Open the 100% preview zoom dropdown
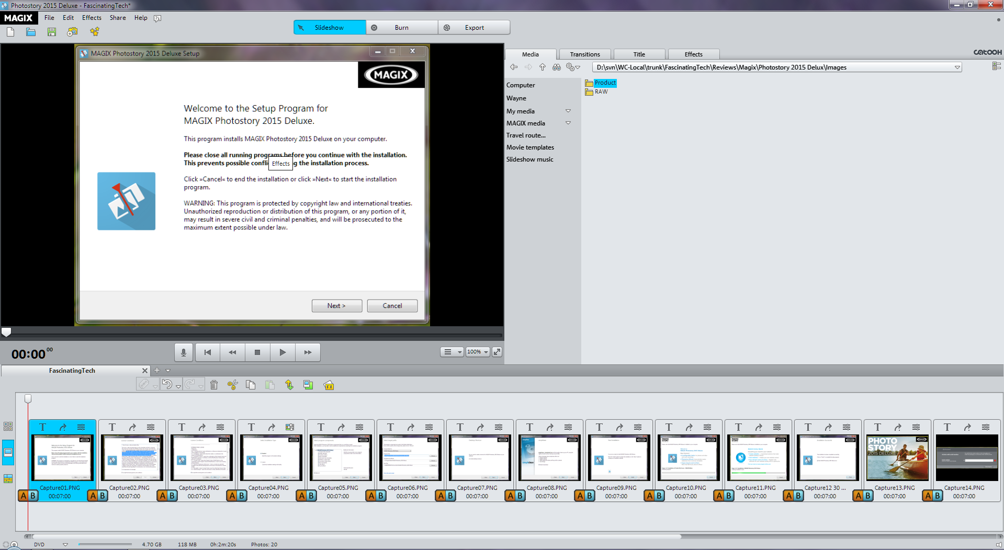 point(478,352)
